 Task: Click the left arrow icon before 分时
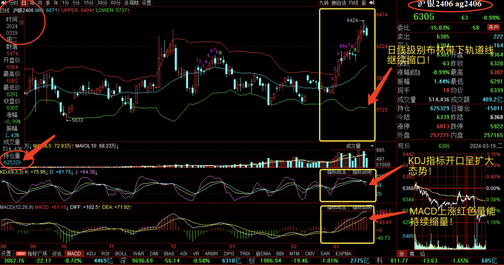click(x=3, y=3)
